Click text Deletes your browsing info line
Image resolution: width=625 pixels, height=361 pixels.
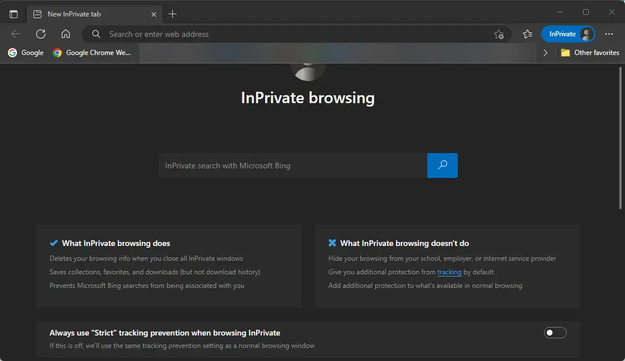pos(146,258)
